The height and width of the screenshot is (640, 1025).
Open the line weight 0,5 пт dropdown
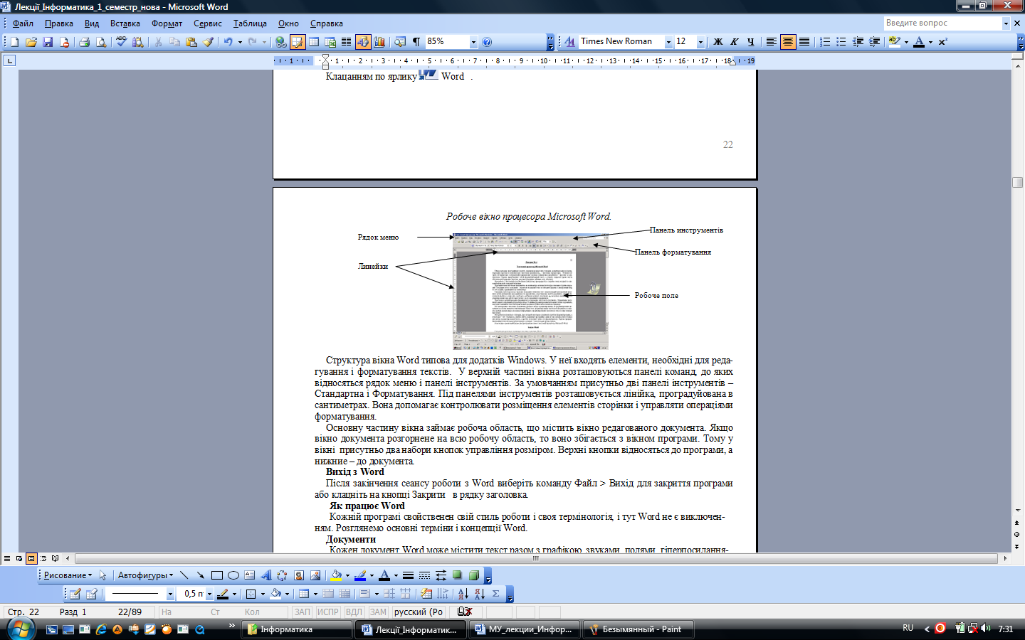coord(209,594)
